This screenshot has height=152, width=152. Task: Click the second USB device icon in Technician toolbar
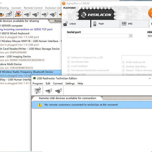coord(59,91)
